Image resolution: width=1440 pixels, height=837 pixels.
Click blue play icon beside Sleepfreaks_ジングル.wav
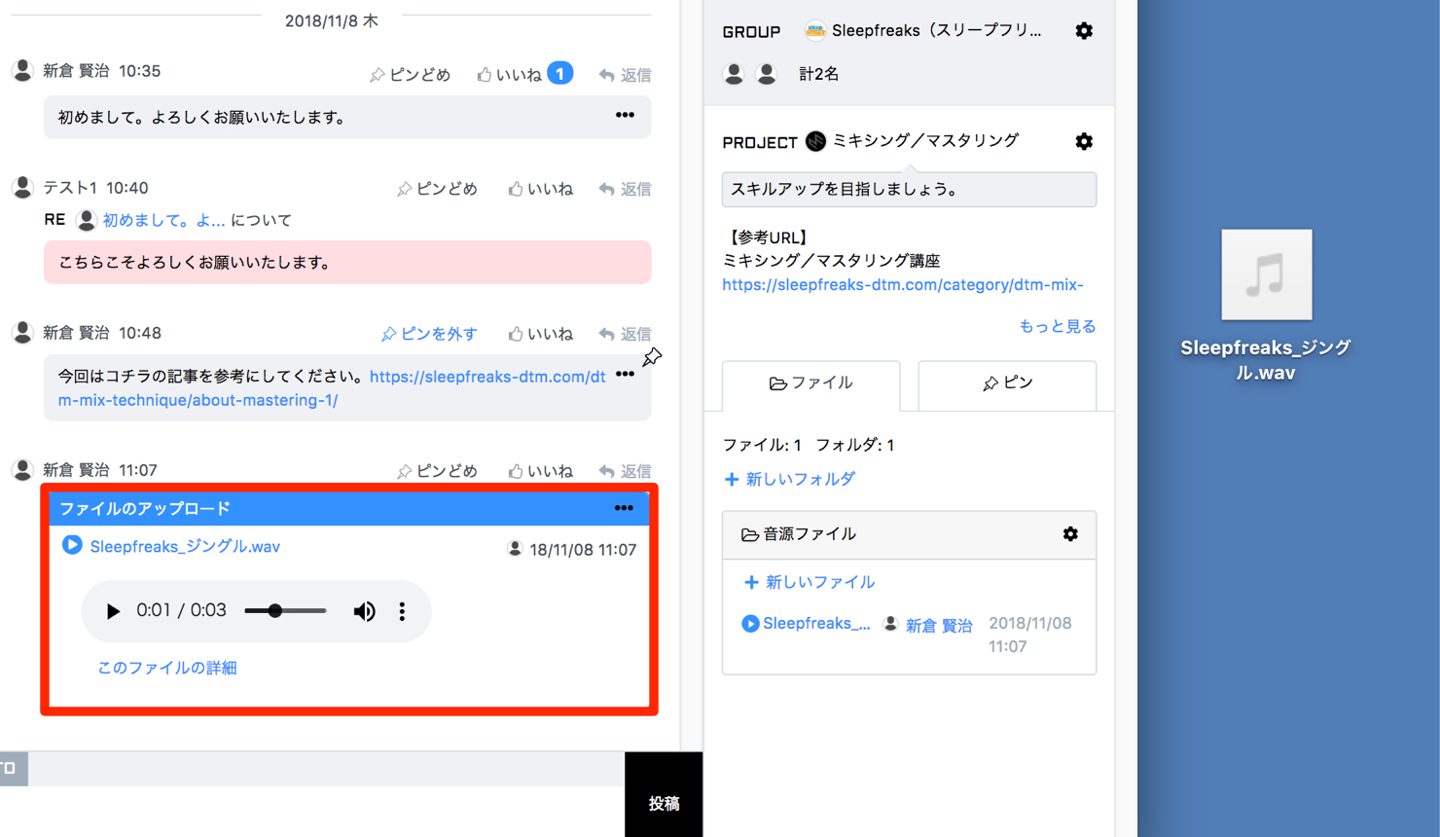click(72, 545)
